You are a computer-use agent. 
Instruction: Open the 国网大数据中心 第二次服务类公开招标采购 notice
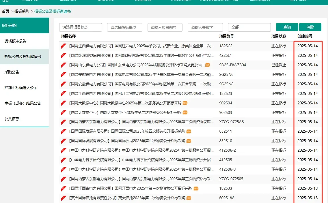coord(125,103)
